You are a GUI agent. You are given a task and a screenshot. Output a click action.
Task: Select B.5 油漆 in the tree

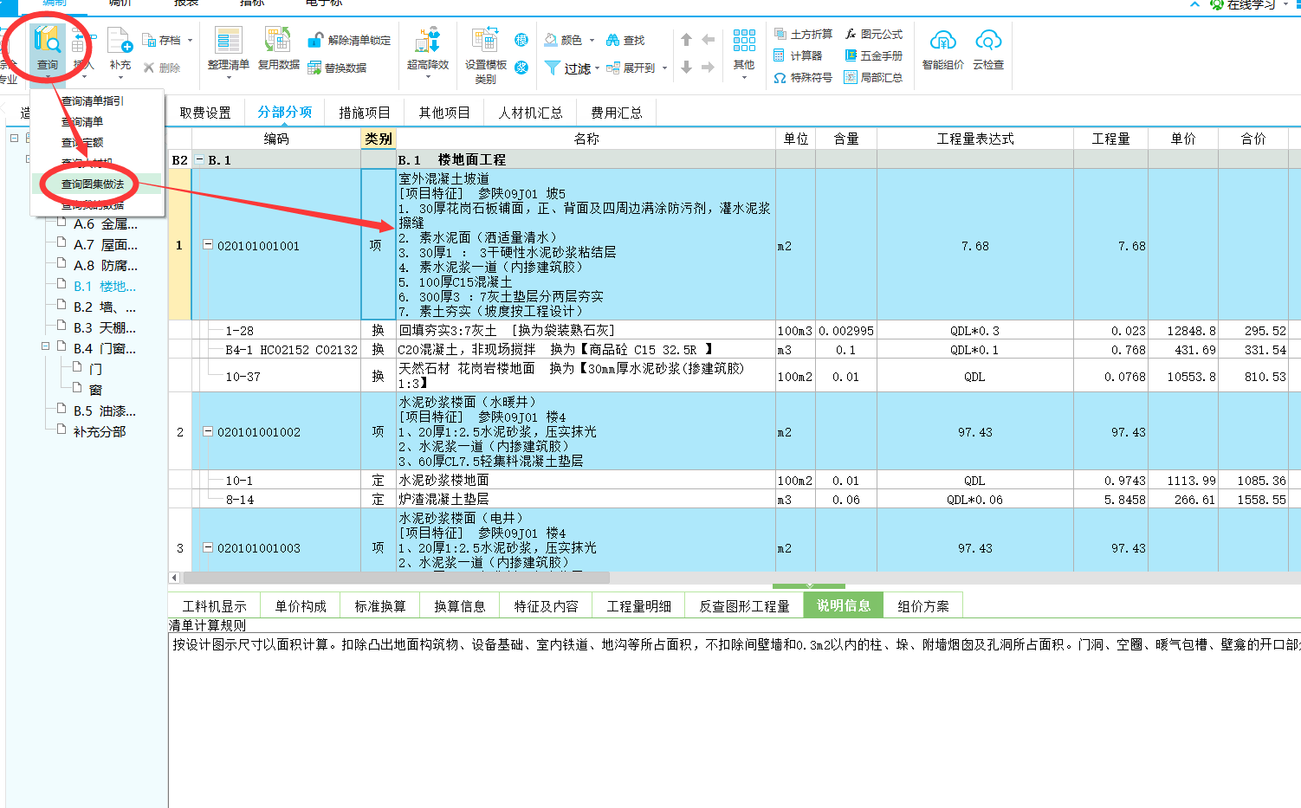105,410
